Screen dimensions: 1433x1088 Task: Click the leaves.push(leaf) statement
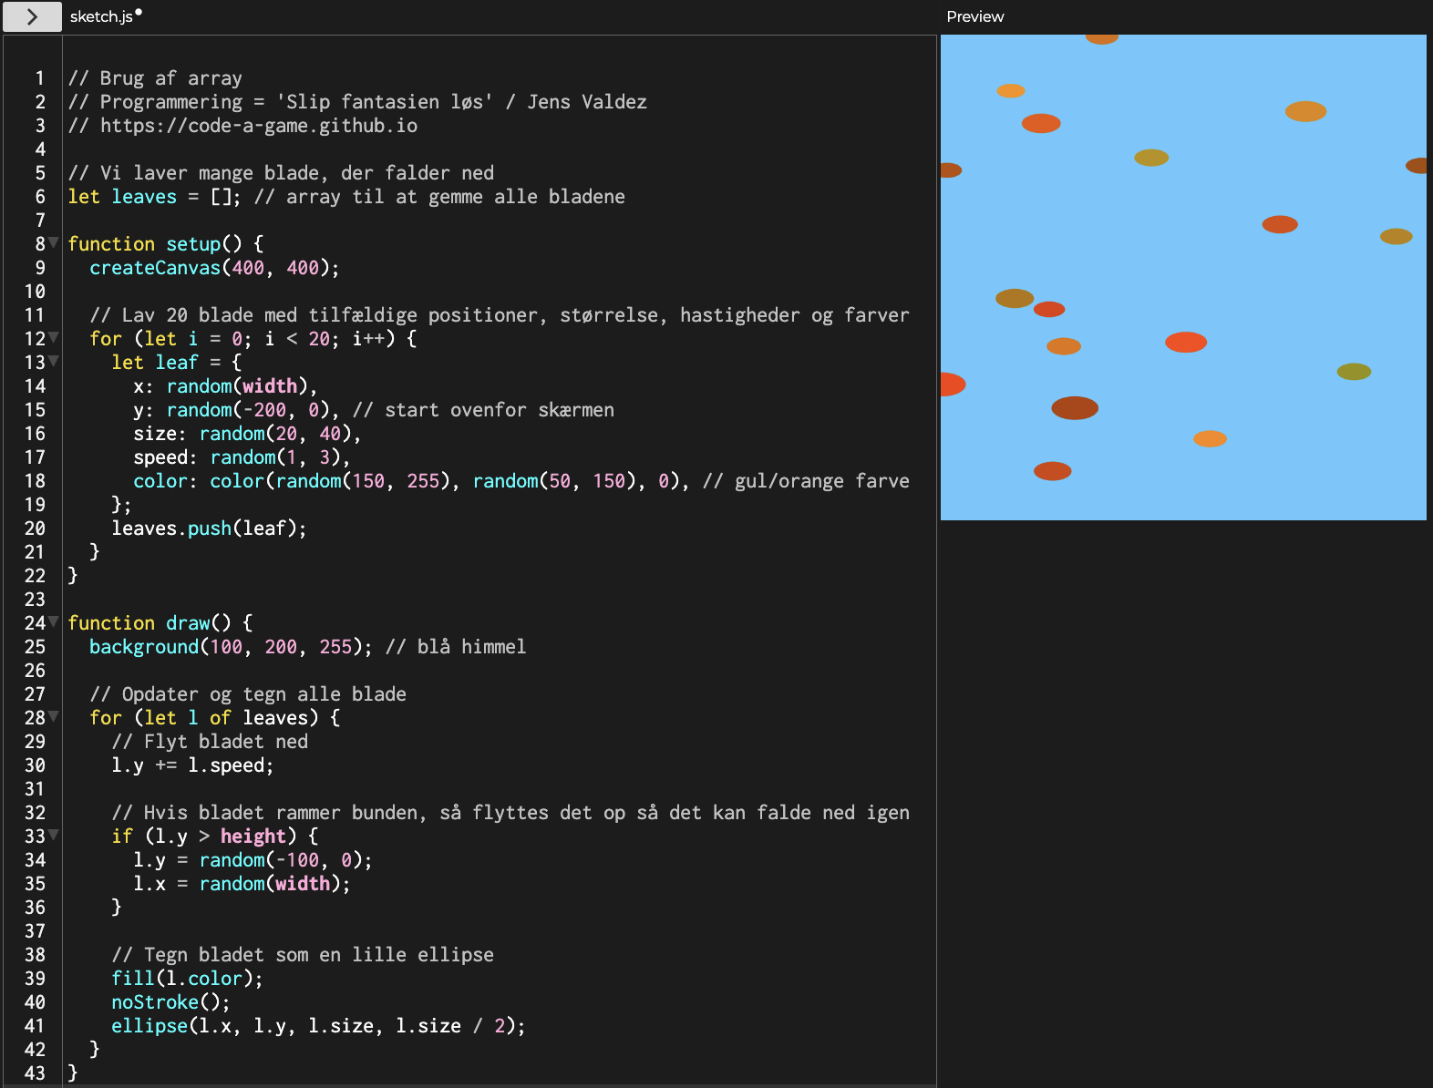tap(209, 529)
